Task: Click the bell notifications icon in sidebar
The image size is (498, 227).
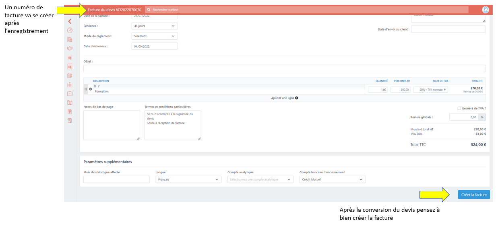Action: click(70, 48)
